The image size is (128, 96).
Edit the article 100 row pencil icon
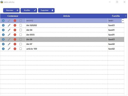9,49
